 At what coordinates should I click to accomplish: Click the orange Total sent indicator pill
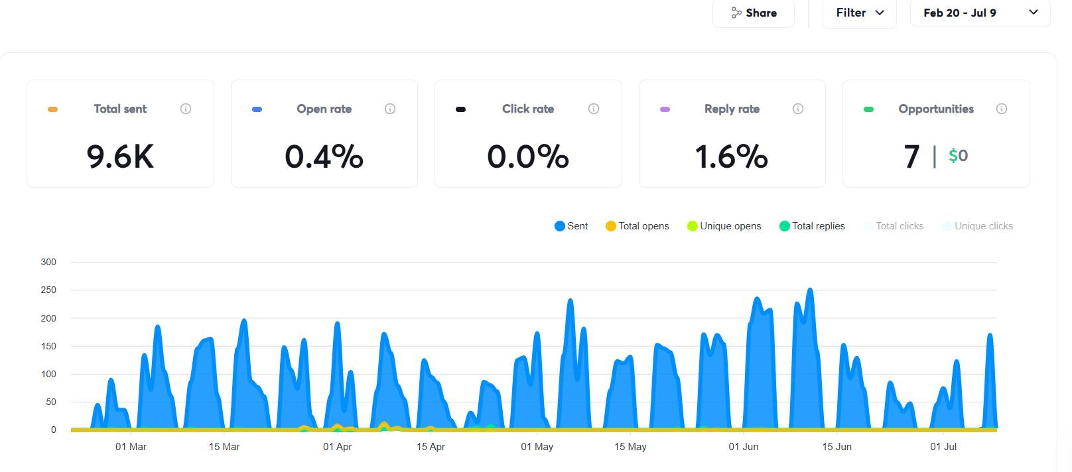53,109
